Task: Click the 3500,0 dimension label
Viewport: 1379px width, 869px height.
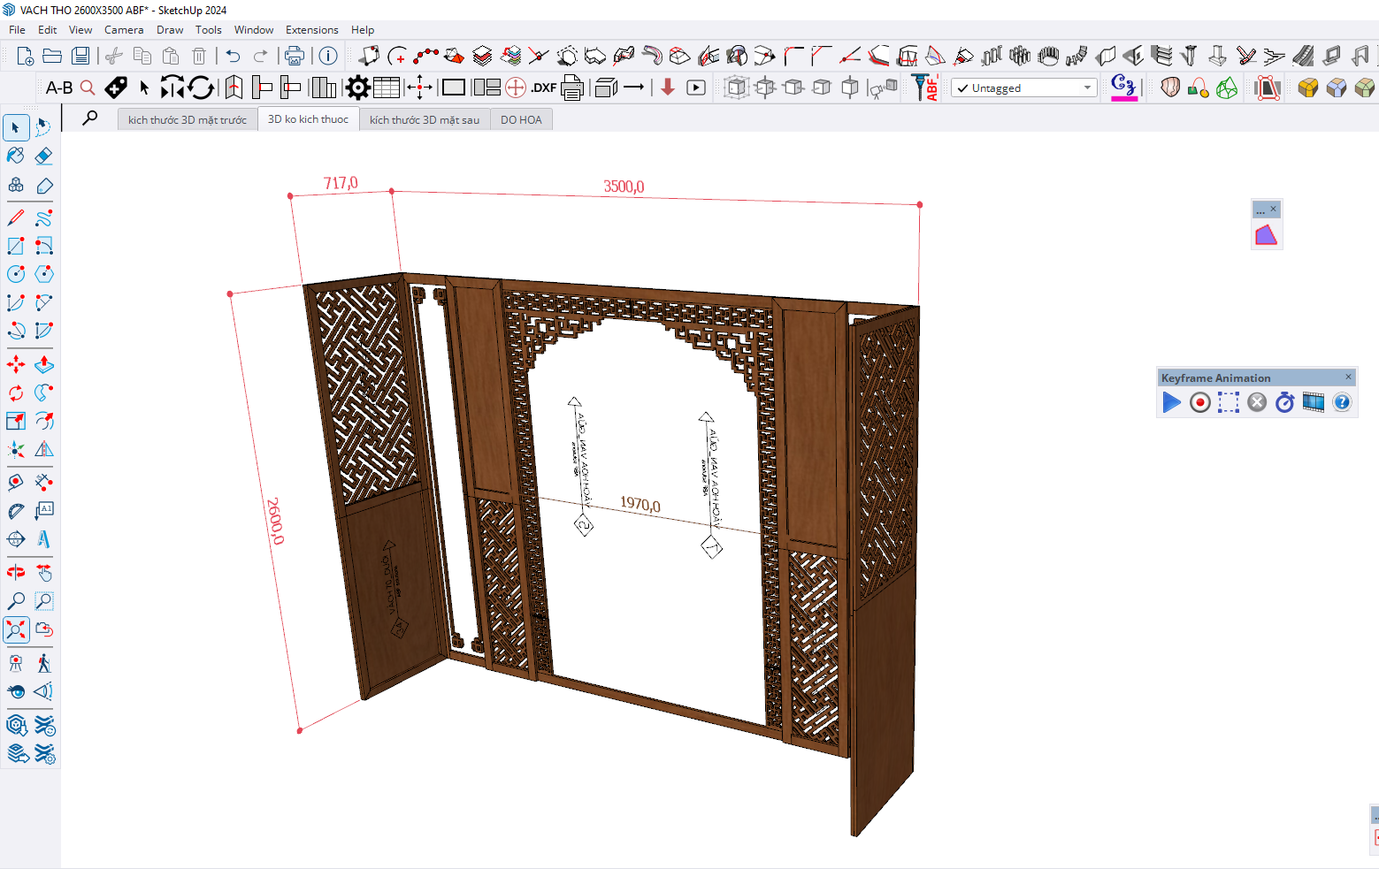Action: click(x=624, y=187)
